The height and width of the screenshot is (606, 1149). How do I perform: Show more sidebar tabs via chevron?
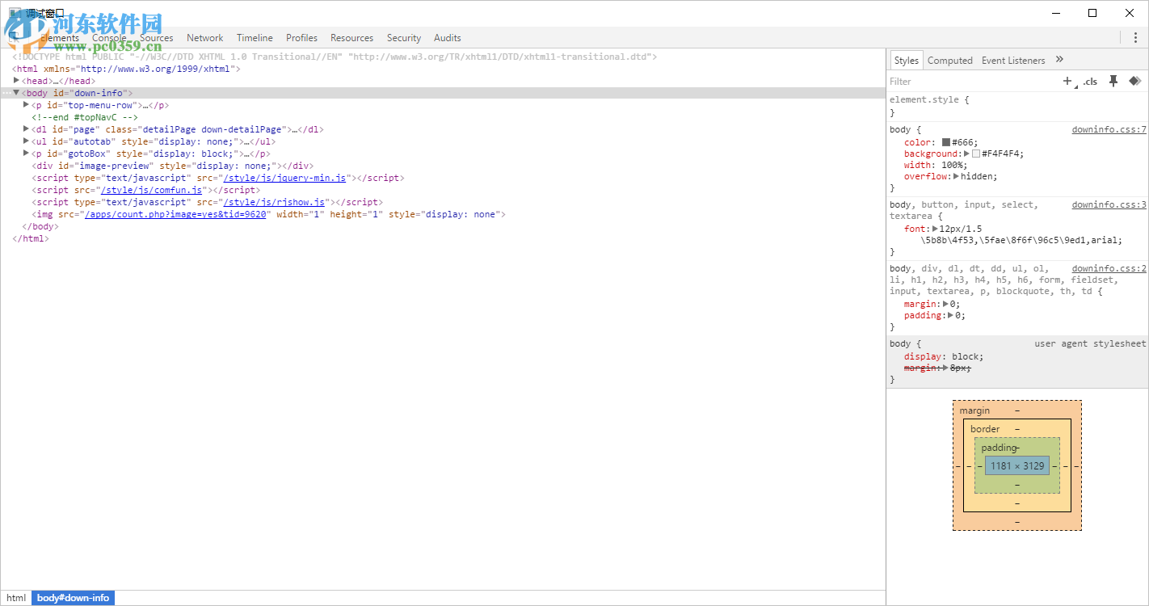1059,60
